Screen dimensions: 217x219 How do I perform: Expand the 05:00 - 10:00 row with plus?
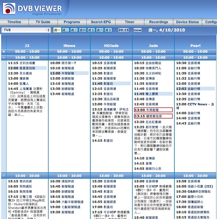4,52
